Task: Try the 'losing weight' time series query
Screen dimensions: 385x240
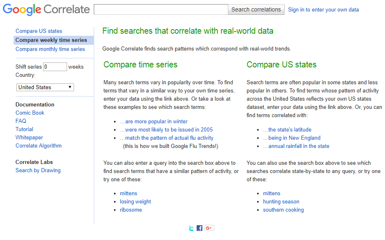Action: pyautogui.click(x=135, y=201)
